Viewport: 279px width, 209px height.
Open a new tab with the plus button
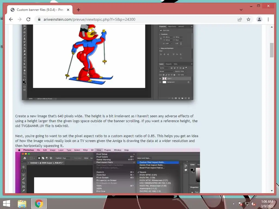coord(78,10)
